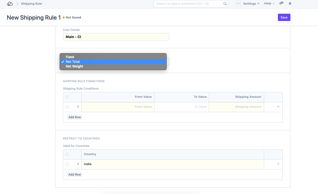Select the Fixed option
The width and height of the screenshot is (318, 194).
pos(70,57)
